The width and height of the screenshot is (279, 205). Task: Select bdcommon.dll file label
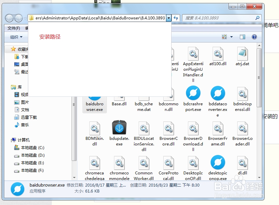(169, 107)
